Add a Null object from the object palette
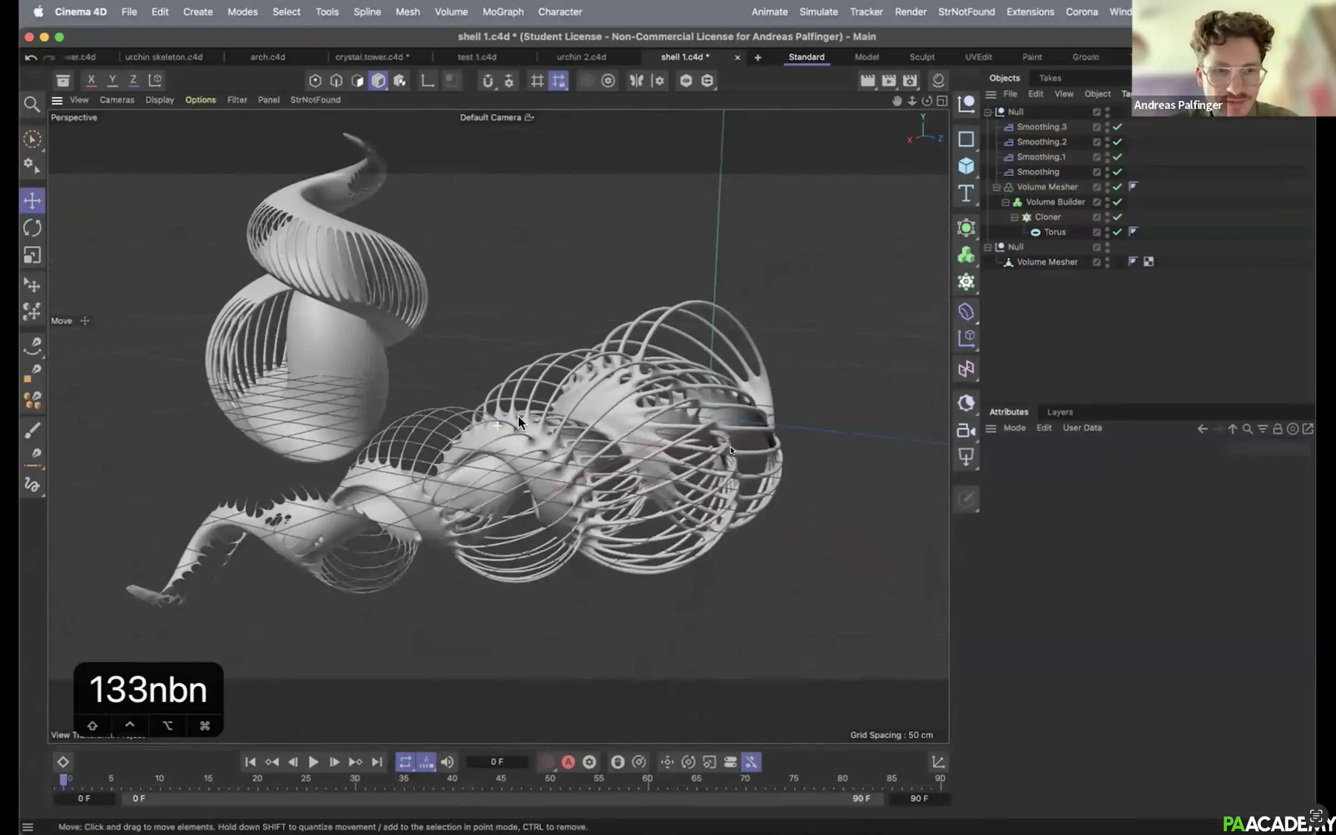 click(965, 103)
